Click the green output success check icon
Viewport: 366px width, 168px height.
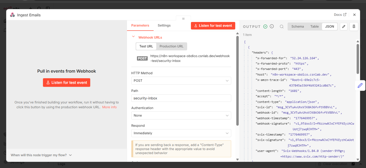[x=265, y=27]
